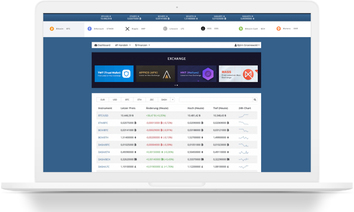Image resolution: width=354 pixels, height=212 pixels.
Task: Click the BCH/ETH ticker in top bar
Action: point(191,17)
